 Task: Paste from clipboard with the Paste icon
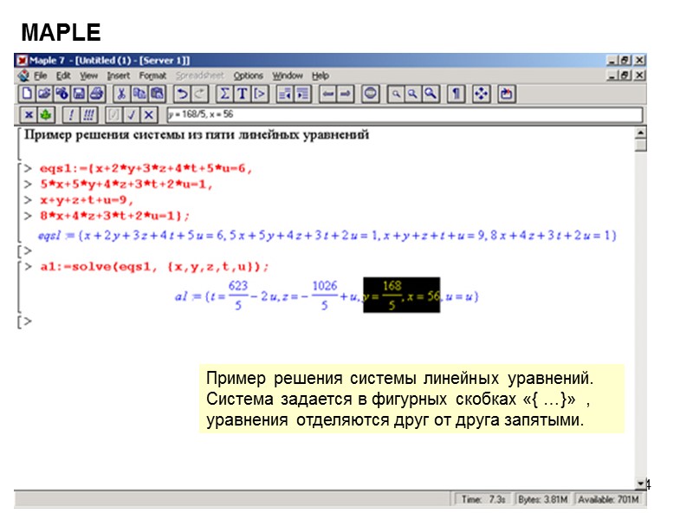pos(157,94)
